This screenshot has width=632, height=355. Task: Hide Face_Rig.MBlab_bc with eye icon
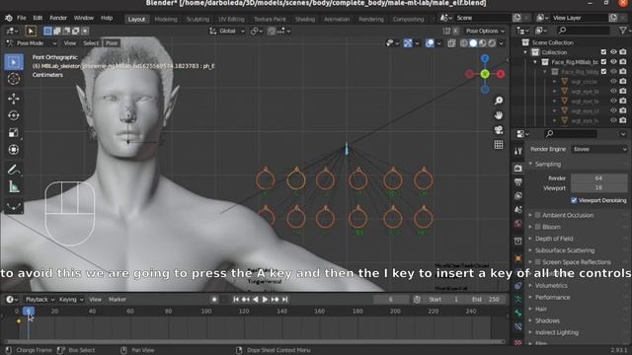613,62
